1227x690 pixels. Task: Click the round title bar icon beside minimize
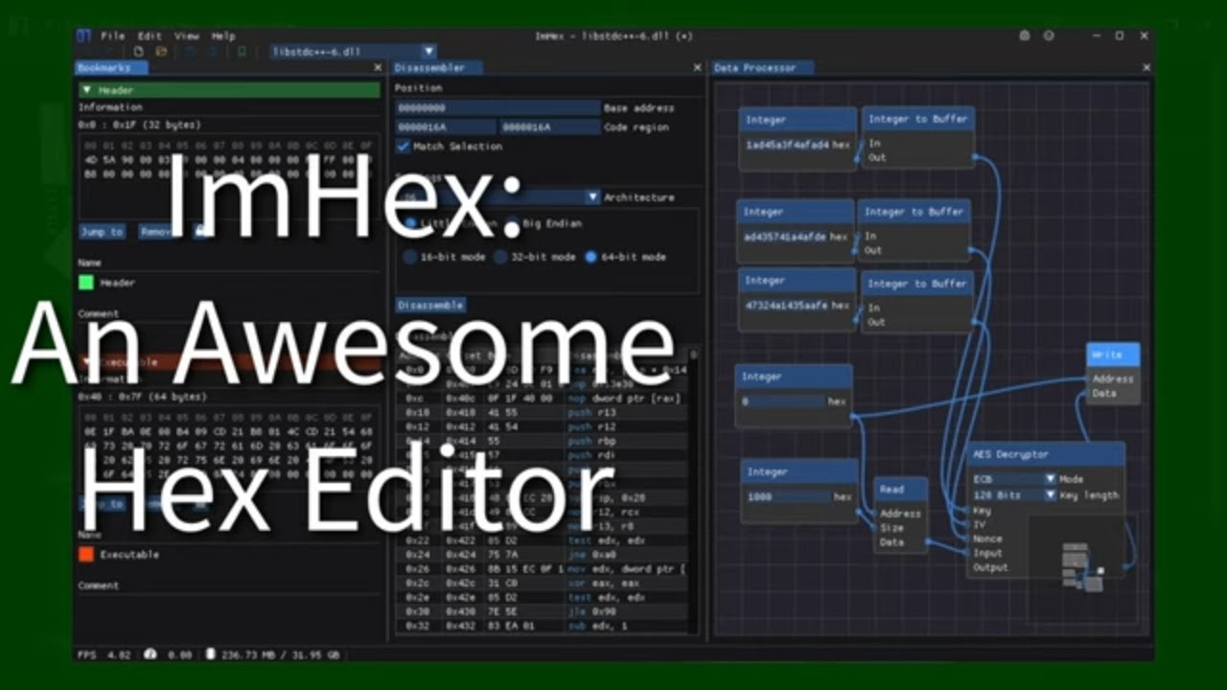(1049, 35)
